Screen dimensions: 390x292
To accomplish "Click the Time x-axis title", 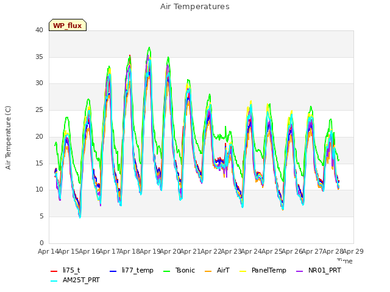I will tap(345, 261).
